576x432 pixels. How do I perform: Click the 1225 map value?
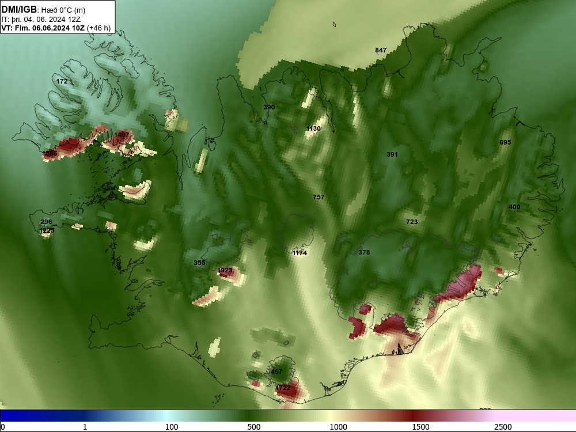(x=47, y=231)
